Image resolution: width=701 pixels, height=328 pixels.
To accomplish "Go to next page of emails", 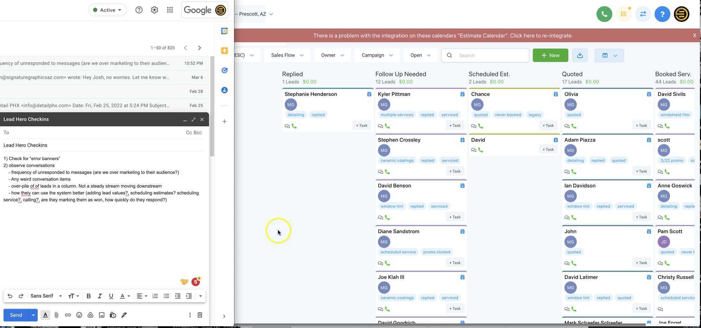I will click(200, 48).
